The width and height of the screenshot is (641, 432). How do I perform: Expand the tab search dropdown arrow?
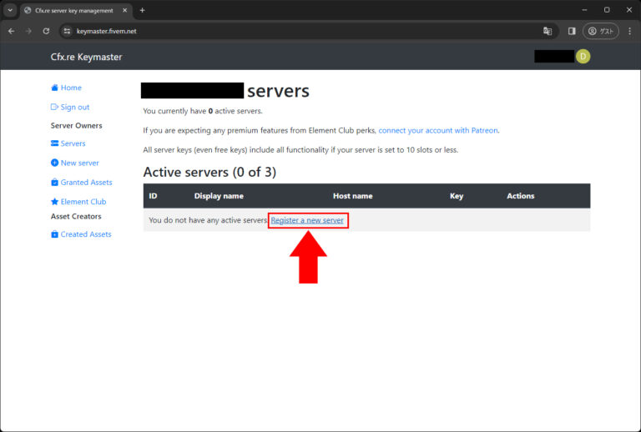coord(9,10)
